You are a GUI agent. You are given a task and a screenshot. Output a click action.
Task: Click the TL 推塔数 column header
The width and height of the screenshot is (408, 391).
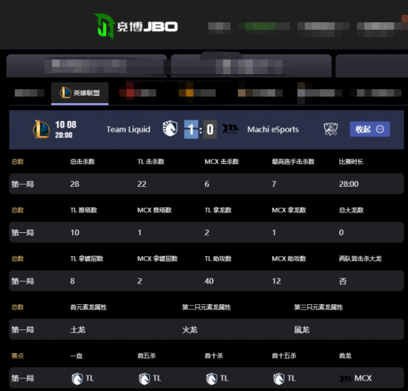click(x=84, y=210)
